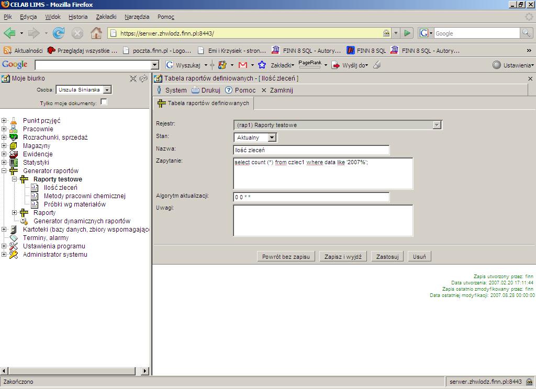
Task: Click the Statystyki icon in tree
Action: pyautogui.click(x=13, y=163)
